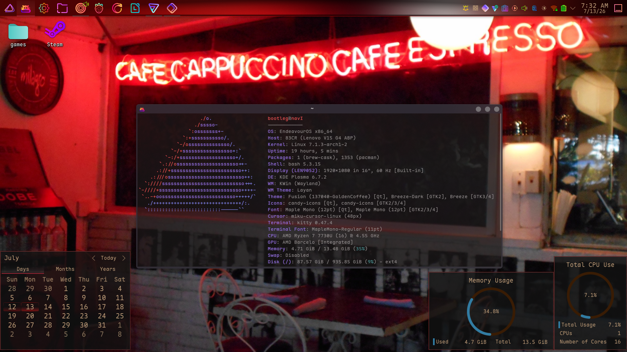Click the July heading in the calendar widget
Screen dimensions: 627x352
11,258
